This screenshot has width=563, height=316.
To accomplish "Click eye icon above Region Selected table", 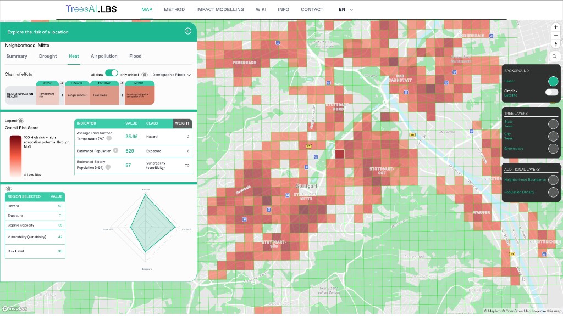I will 9,188.
